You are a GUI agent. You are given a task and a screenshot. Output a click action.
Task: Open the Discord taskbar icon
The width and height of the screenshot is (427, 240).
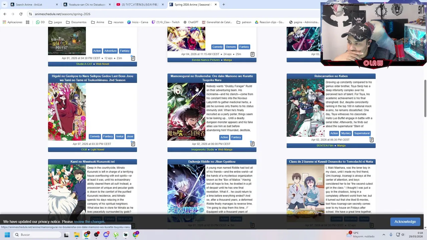point(106,235)
